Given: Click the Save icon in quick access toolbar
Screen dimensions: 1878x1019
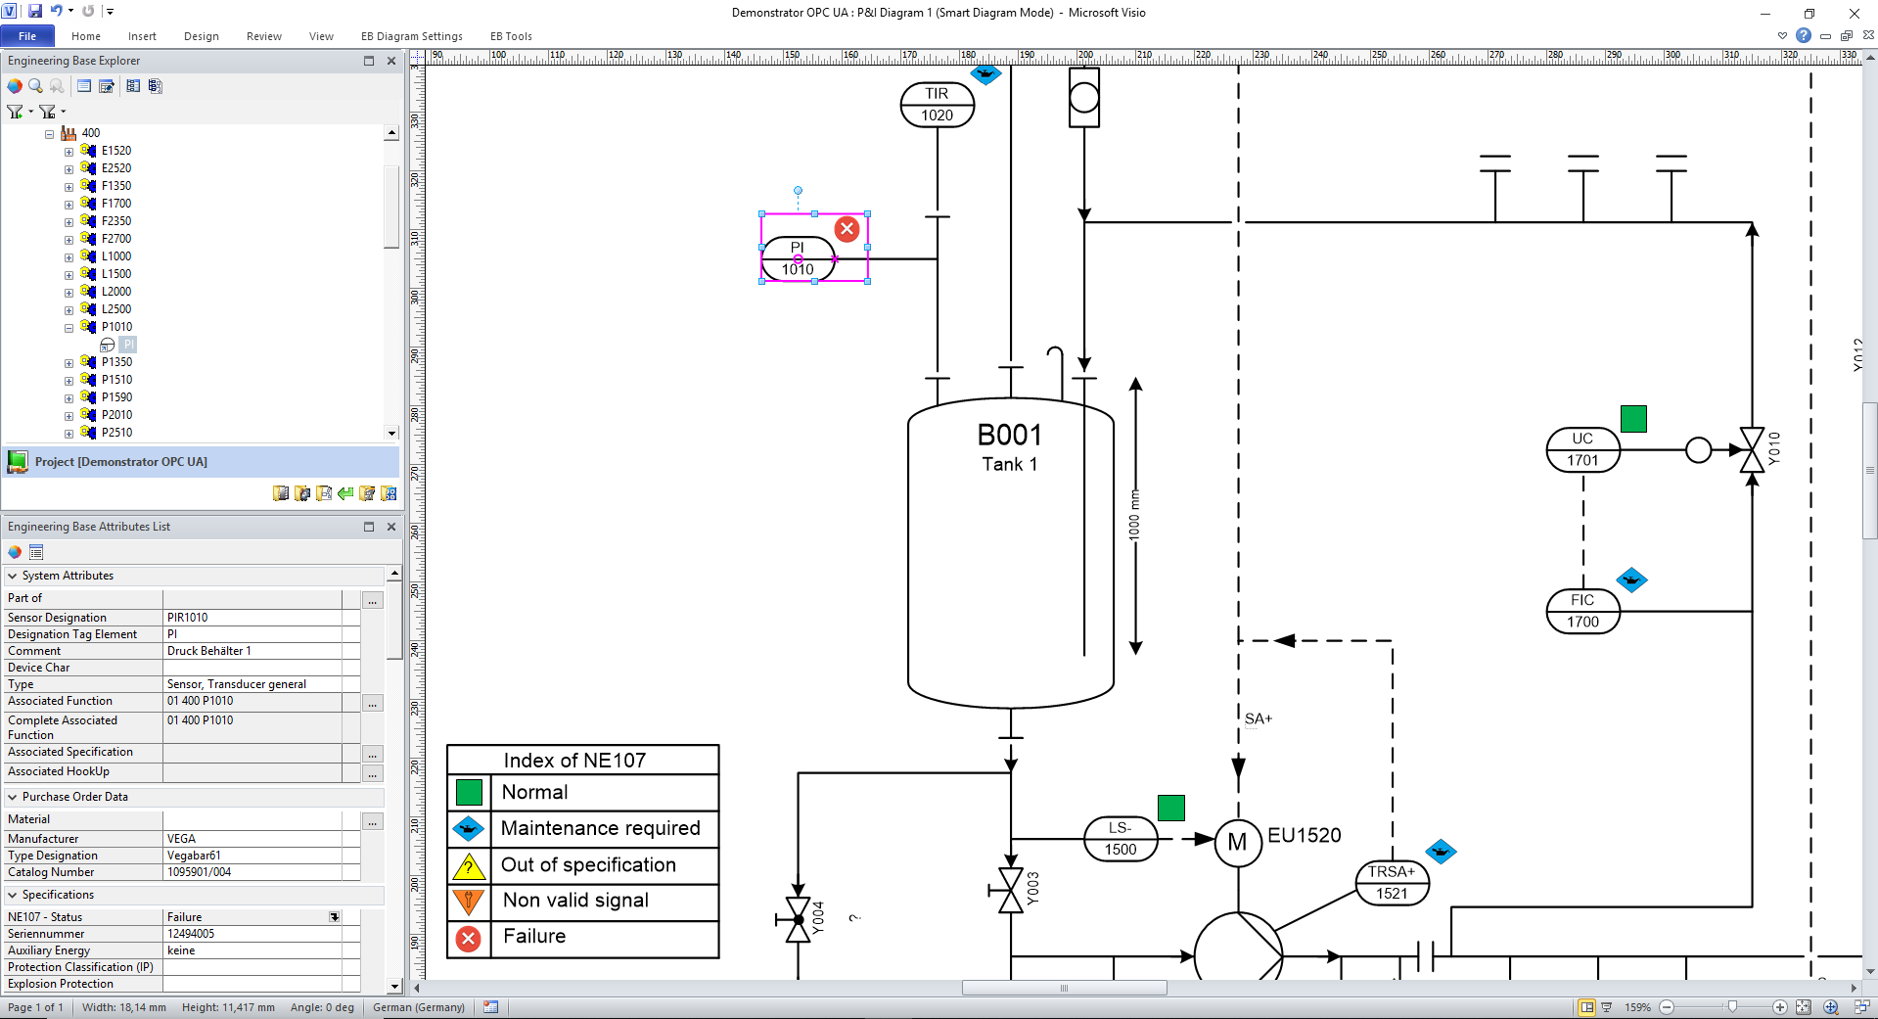Looking at the screenshot, I should [35, 12].
